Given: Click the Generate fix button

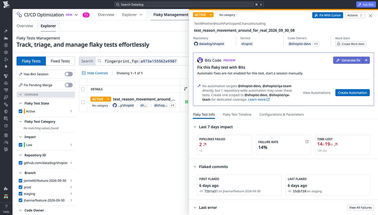Looking at the screenshot, I should pyautogui.click(x=348, y=60).
